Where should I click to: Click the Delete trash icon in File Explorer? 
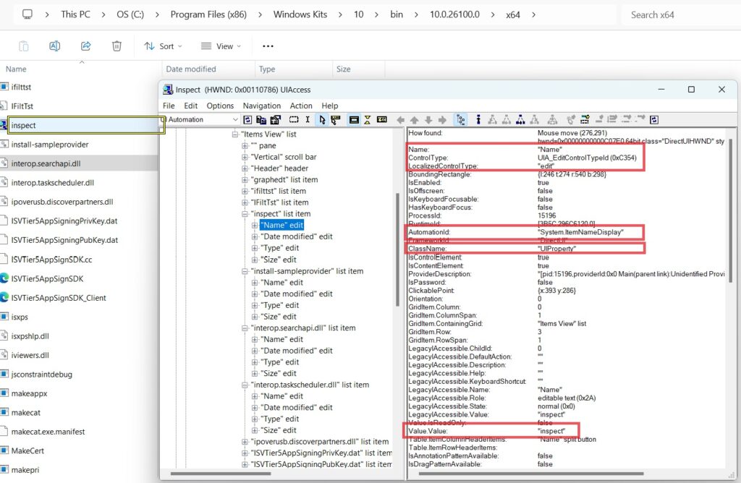tap(116, 46)
